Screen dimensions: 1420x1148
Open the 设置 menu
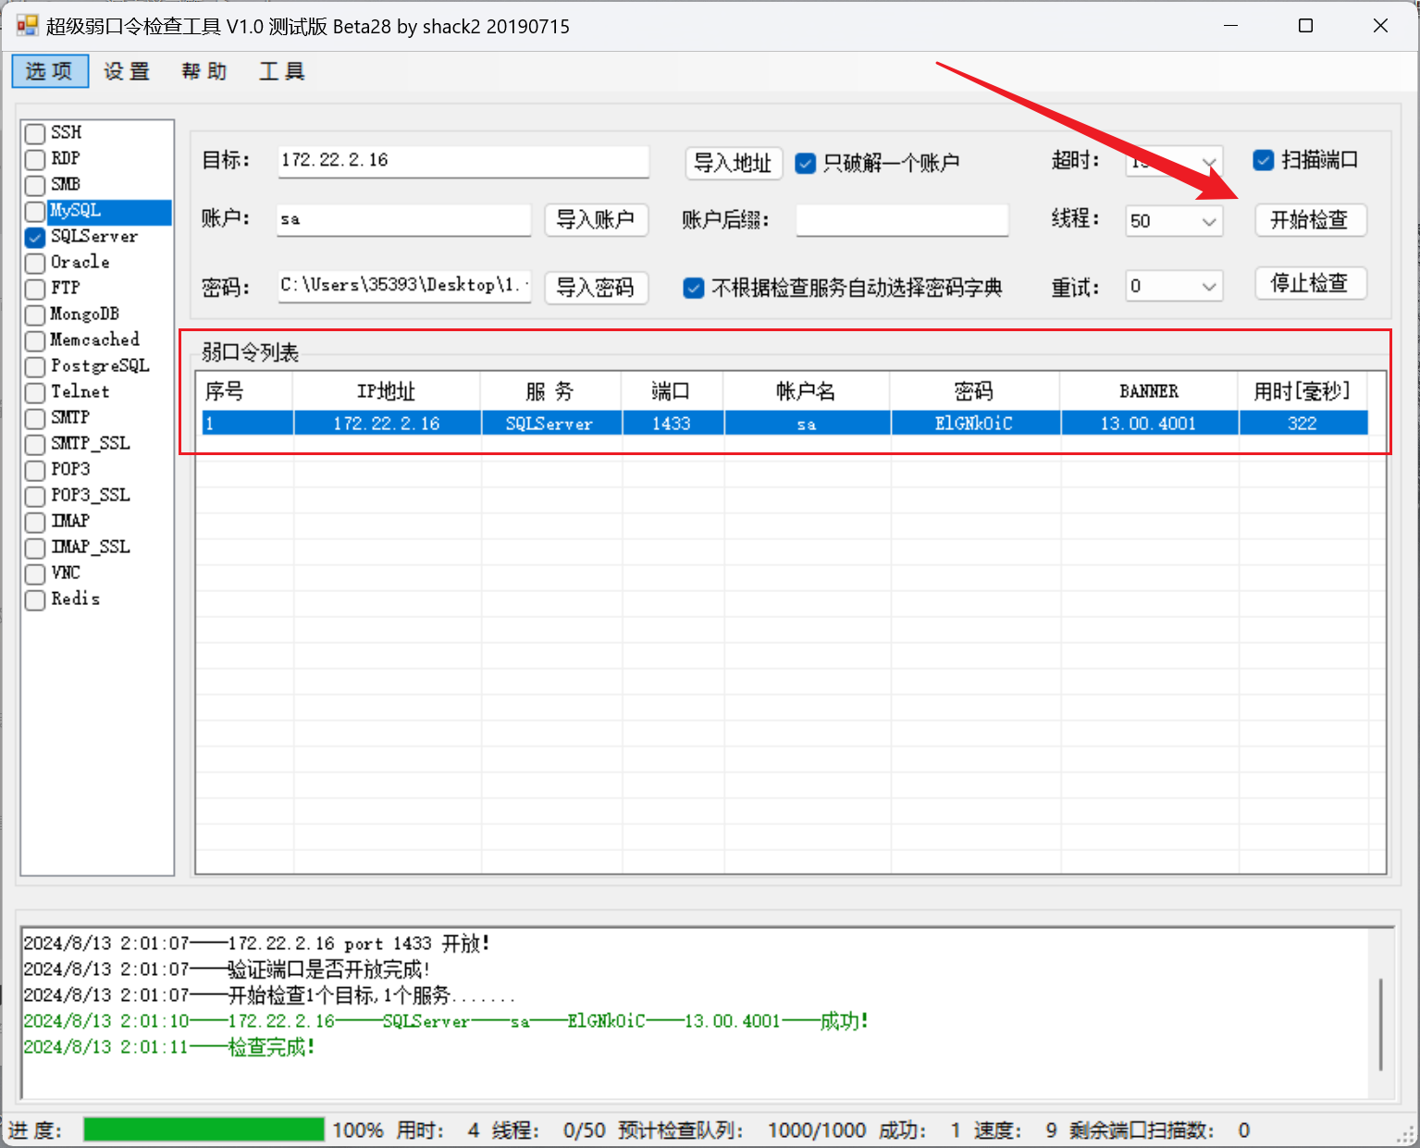pos(127,71)
